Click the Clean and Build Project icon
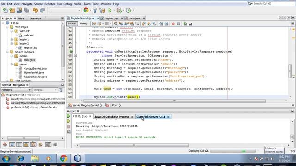The image size is (296, 166). pyautogui.click(x=102, y=10)
